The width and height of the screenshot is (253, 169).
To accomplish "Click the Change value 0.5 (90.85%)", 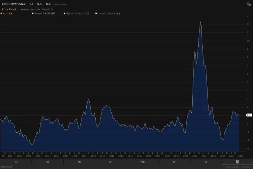I will [49, 13].
